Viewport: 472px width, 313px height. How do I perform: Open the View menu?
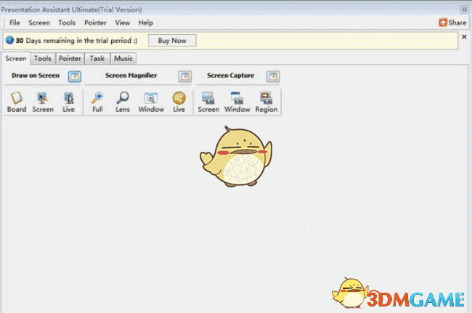pyautogui.click(x=123, y=23)
